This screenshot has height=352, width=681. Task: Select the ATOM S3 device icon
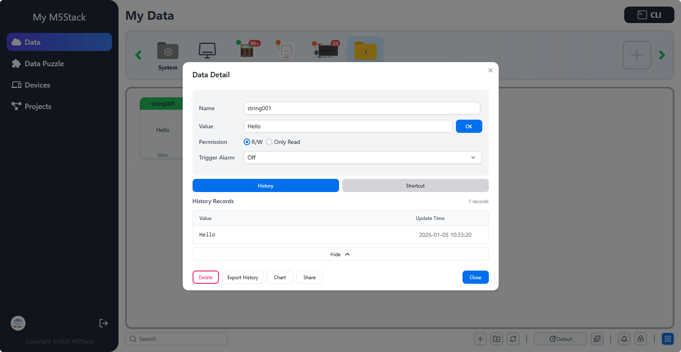click(x=247, y=51)
